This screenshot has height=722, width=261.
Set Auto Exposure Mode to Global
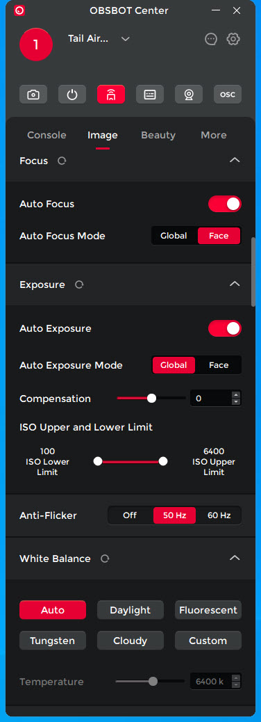tap(174, 365)
